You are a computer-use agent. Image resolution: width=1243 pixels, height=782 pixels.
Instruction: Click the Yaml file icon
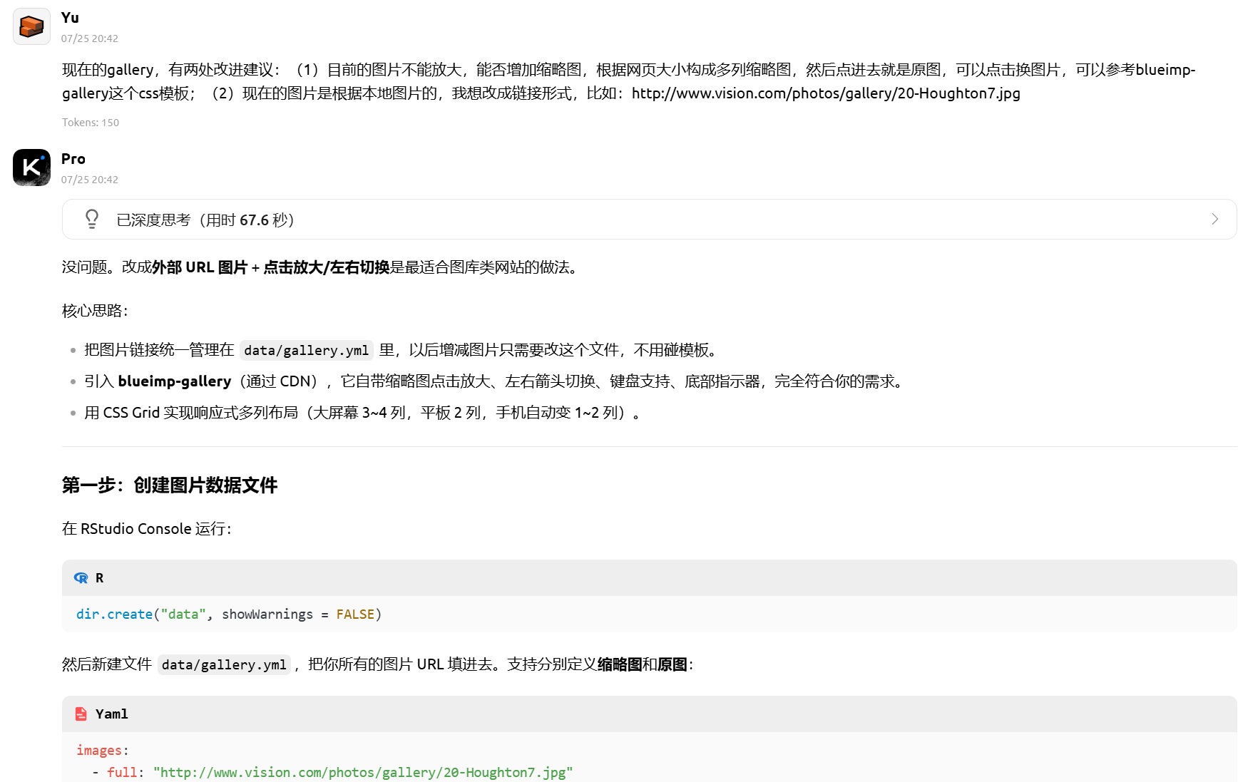(x=81, y=714)
